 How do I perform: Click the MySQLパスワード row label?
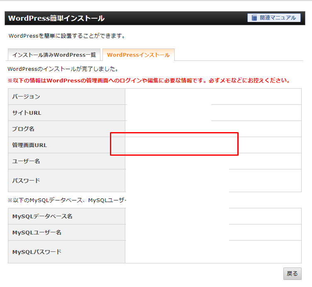[x=37, y=252]
